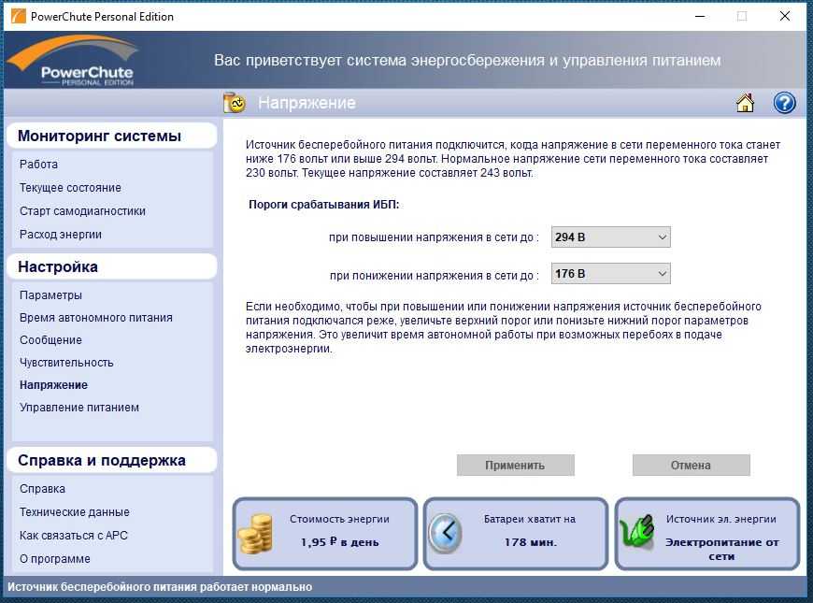Open Время автономного питания settings
This screenshot has height=603, width=813.
point(95,318)
